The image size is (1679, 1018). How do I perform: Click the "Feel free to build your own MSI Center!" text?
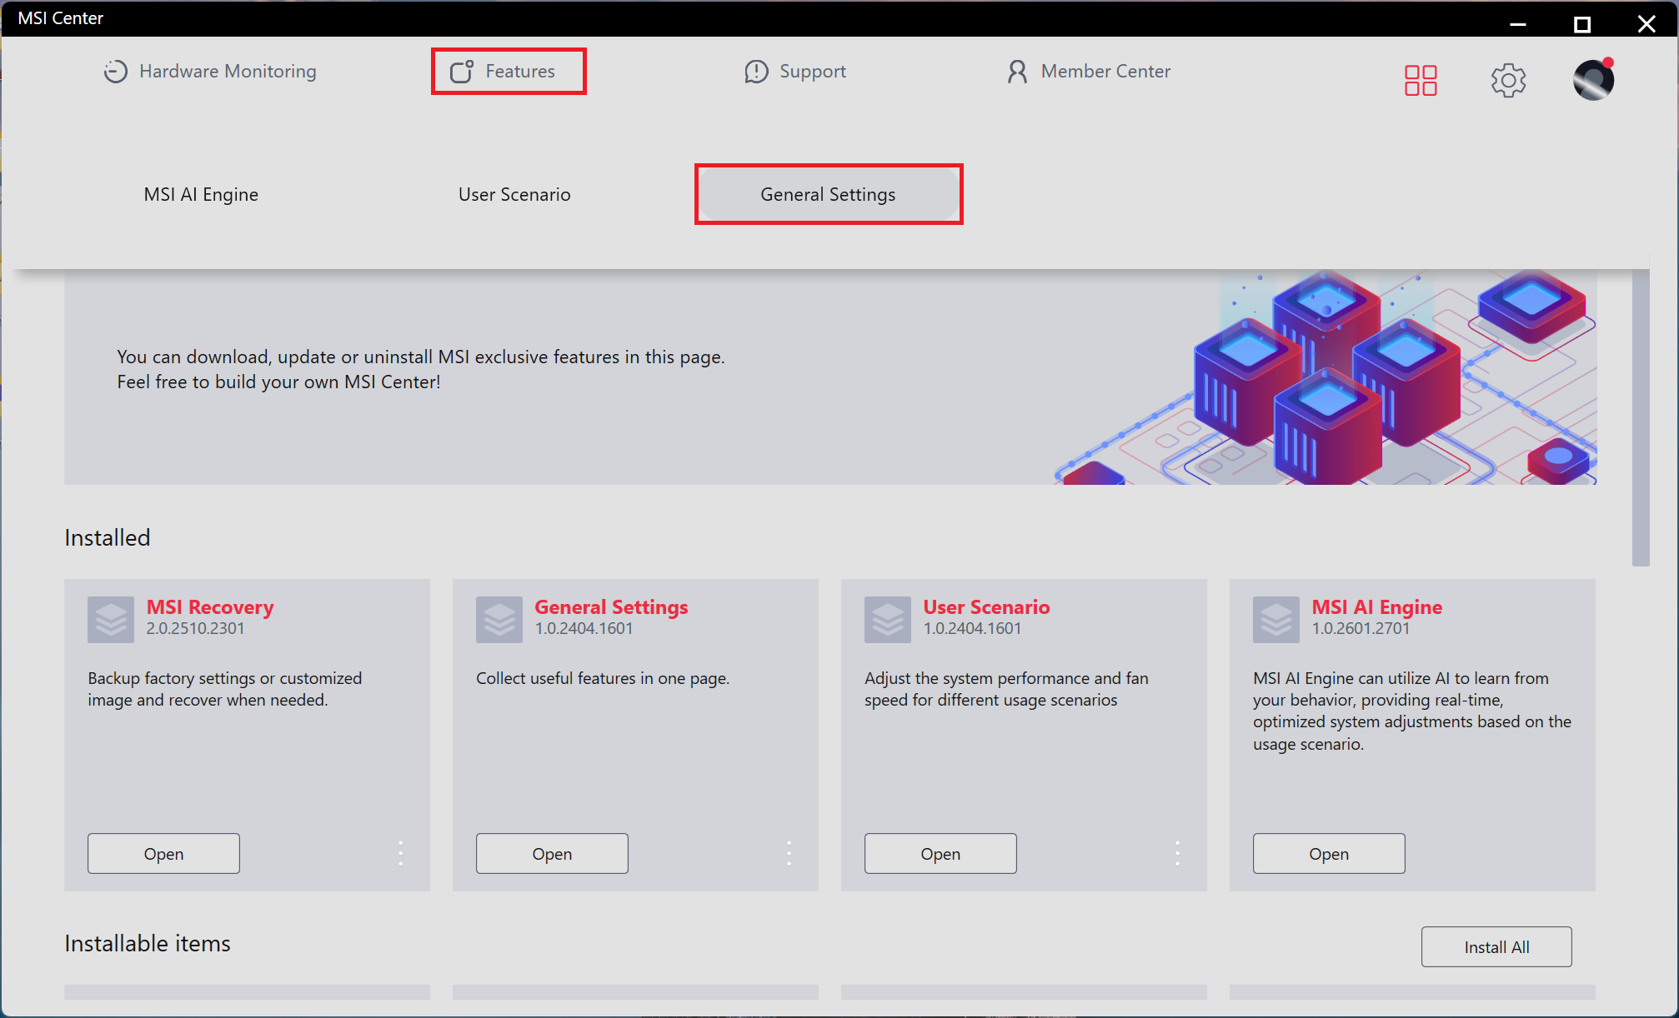278,382
